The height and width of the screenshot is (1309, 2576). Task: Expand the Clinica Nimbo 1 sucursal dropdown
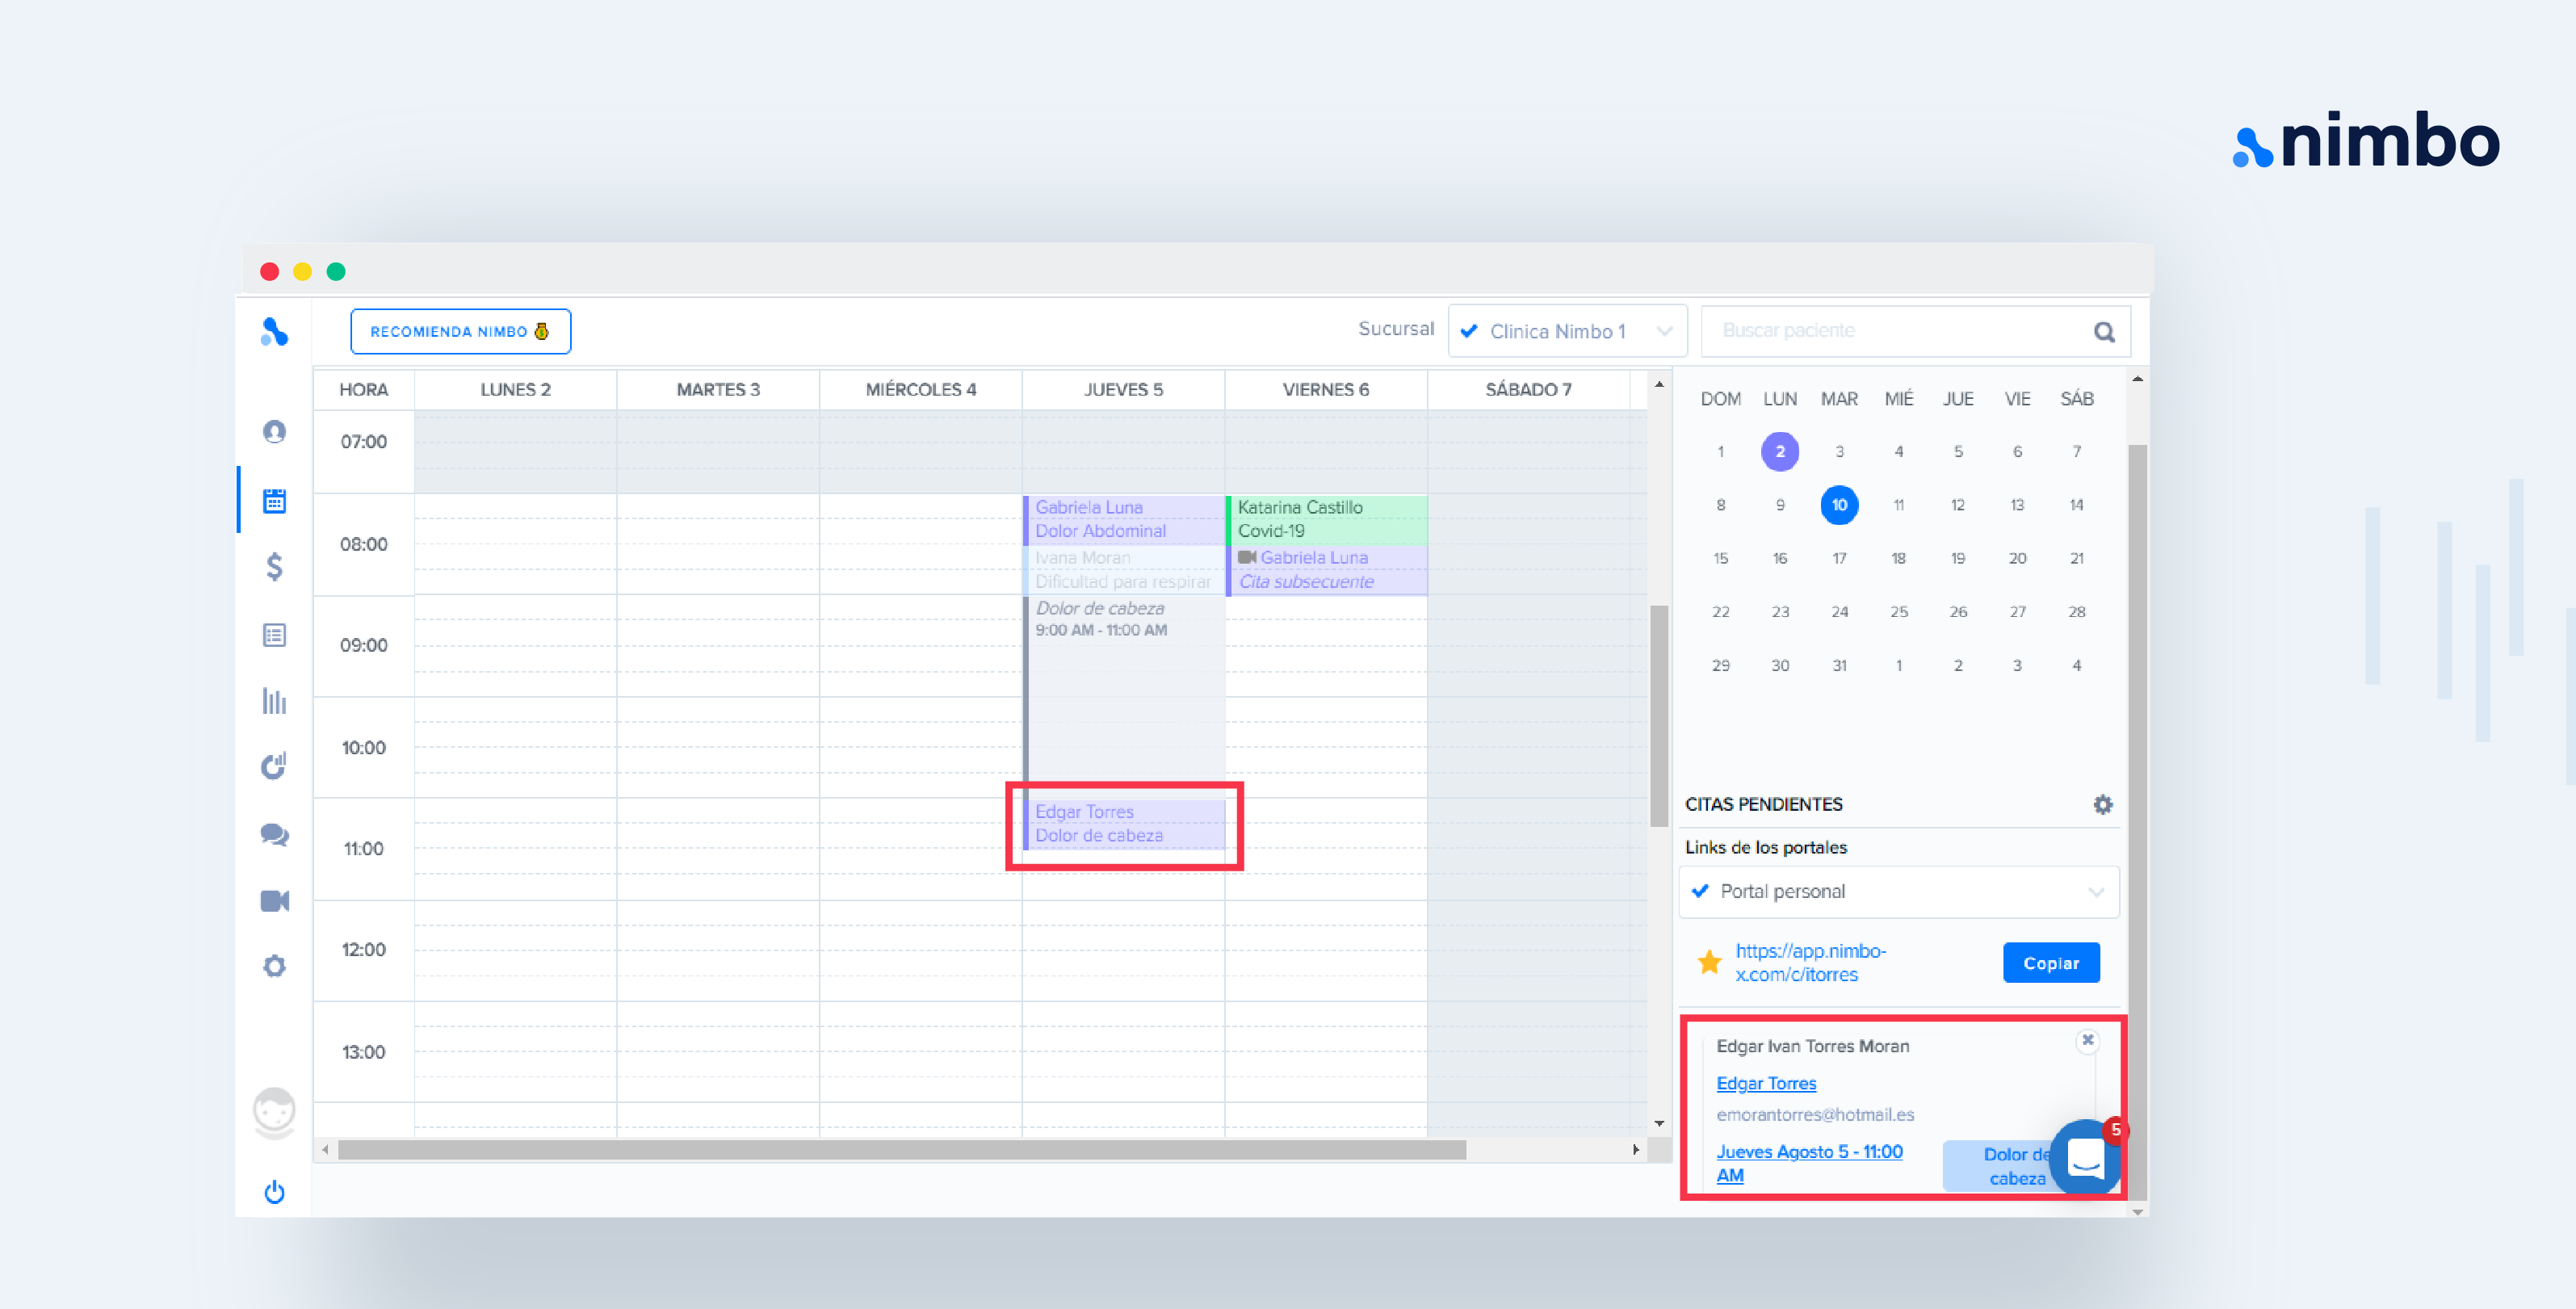[1567, 331]
